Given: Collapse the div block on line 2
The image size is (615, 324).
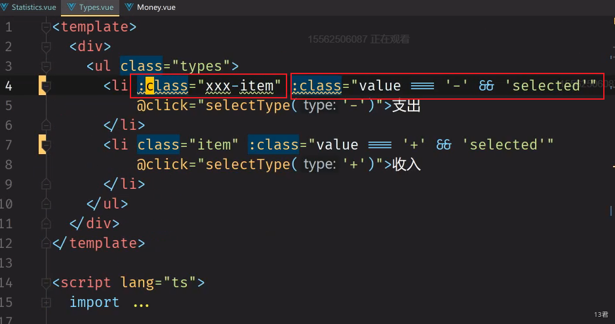Looking at the screenshot, I should (x=46, y=47).
